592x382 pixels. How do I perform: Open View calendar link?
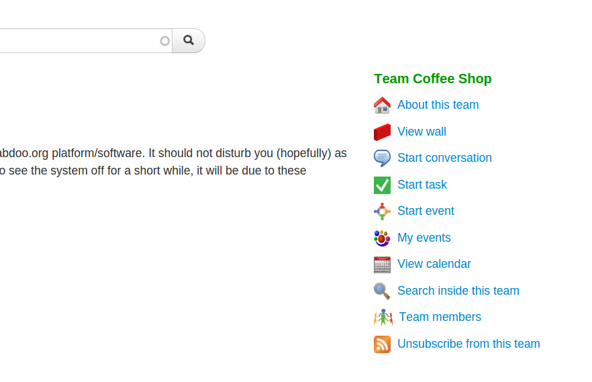tap(434, 263)
